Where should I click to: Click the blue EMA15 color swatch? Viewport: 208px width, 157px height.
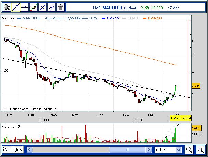pyautogui.click(x=103, y=18)
